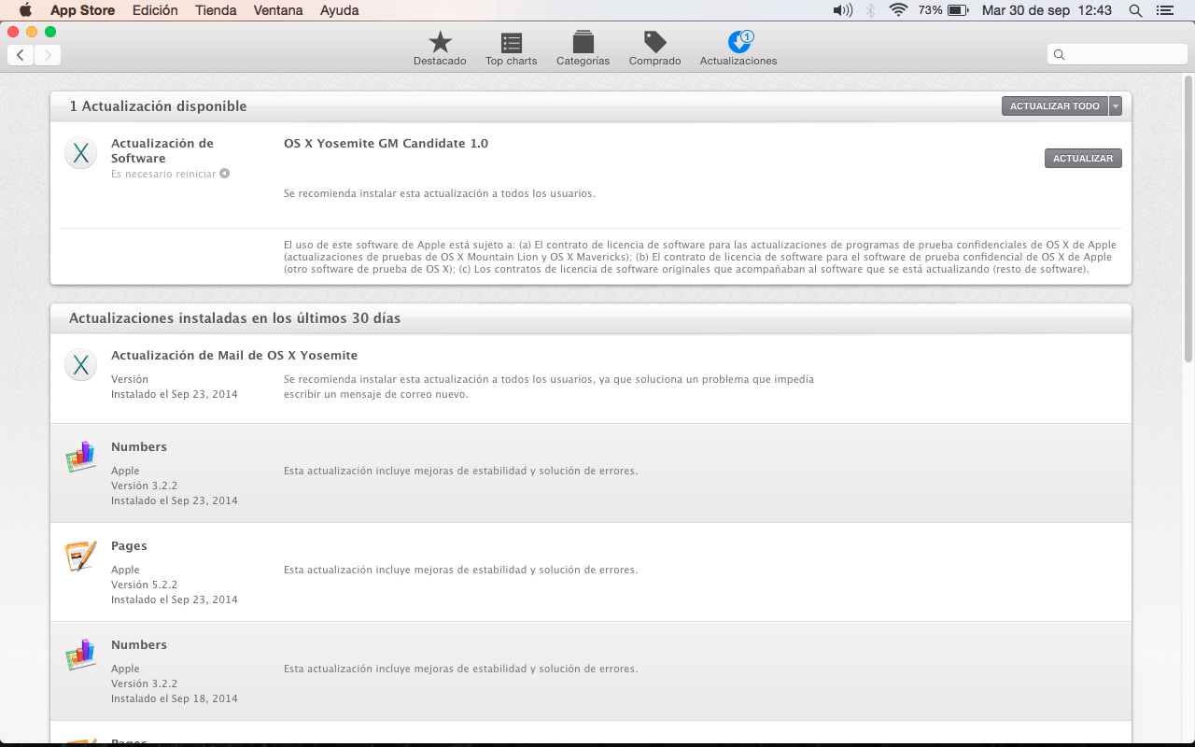This screenshot has width=1195, height=747.
Task: Click the Spotlight search magnifier icon
Action: point(1135,10)
